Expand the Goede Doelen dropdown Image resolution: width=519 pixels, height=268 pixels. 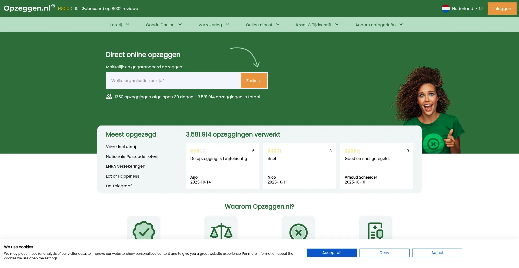pyautogui.click(x=164, y=25)
